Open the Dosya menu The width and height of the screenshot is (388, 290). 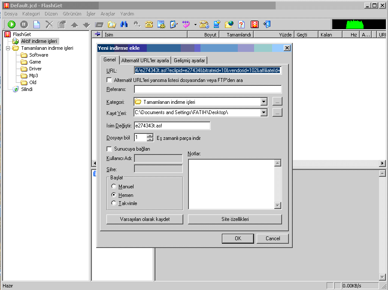[11, 14]
